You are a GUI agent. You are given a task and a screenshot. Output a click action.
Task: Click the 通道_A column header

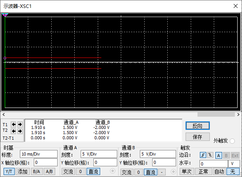pyautogui.click(x=71, y=122)
